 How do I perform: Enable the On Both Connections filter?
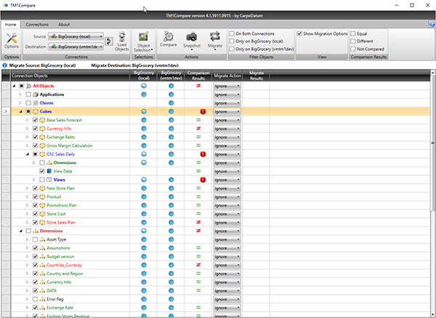[x=232, y=33]
